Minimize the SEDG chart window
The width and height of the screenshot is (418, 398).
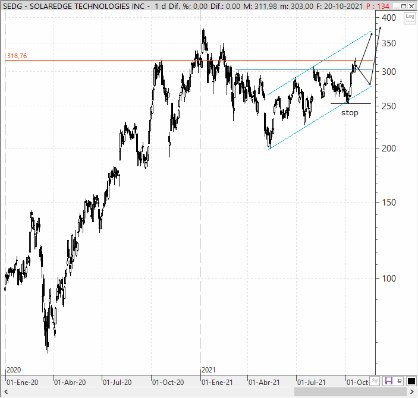click(x=397, y=6)
